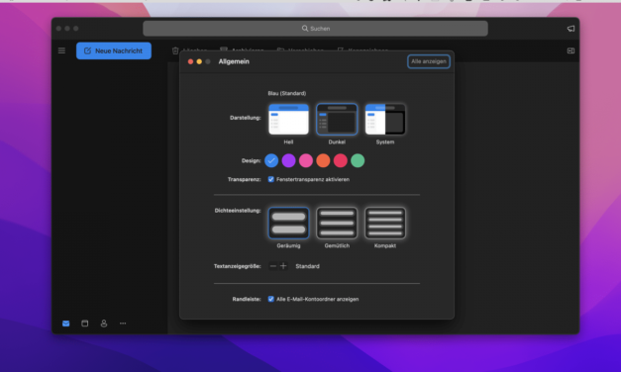This screenshot has width=621, height=372.
Task: Open the megaphone announcements icon
Action: (570, 29)
